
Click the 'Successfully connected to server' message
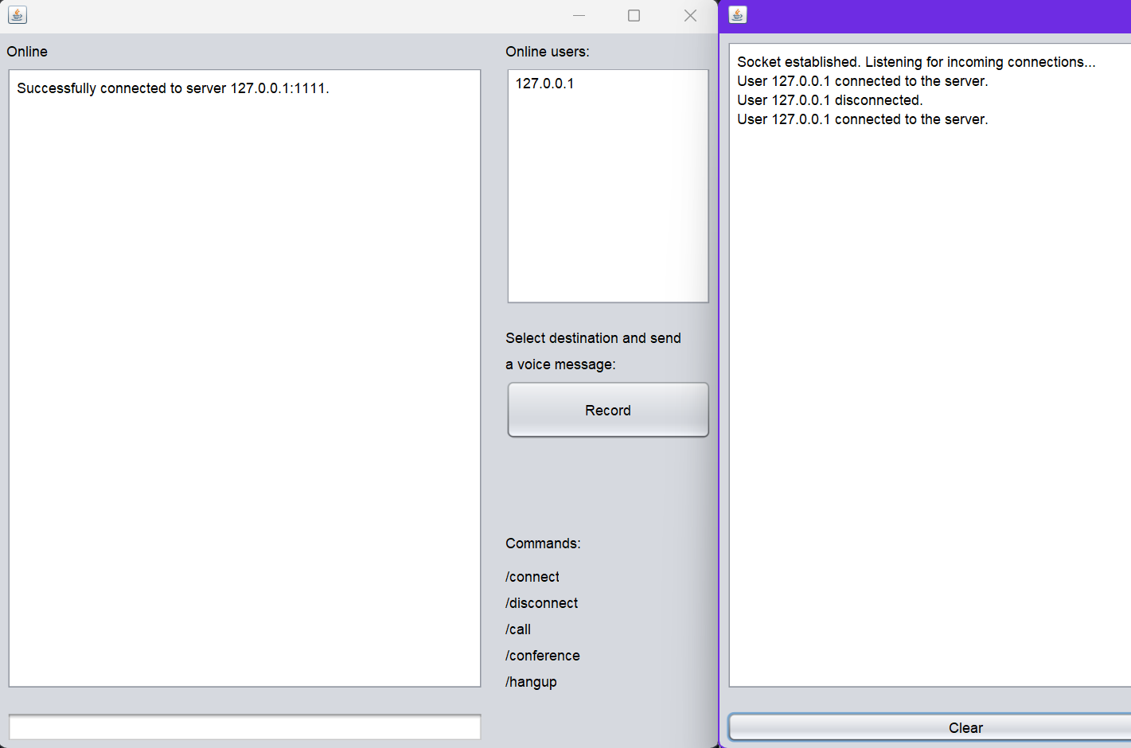point(173,88)
